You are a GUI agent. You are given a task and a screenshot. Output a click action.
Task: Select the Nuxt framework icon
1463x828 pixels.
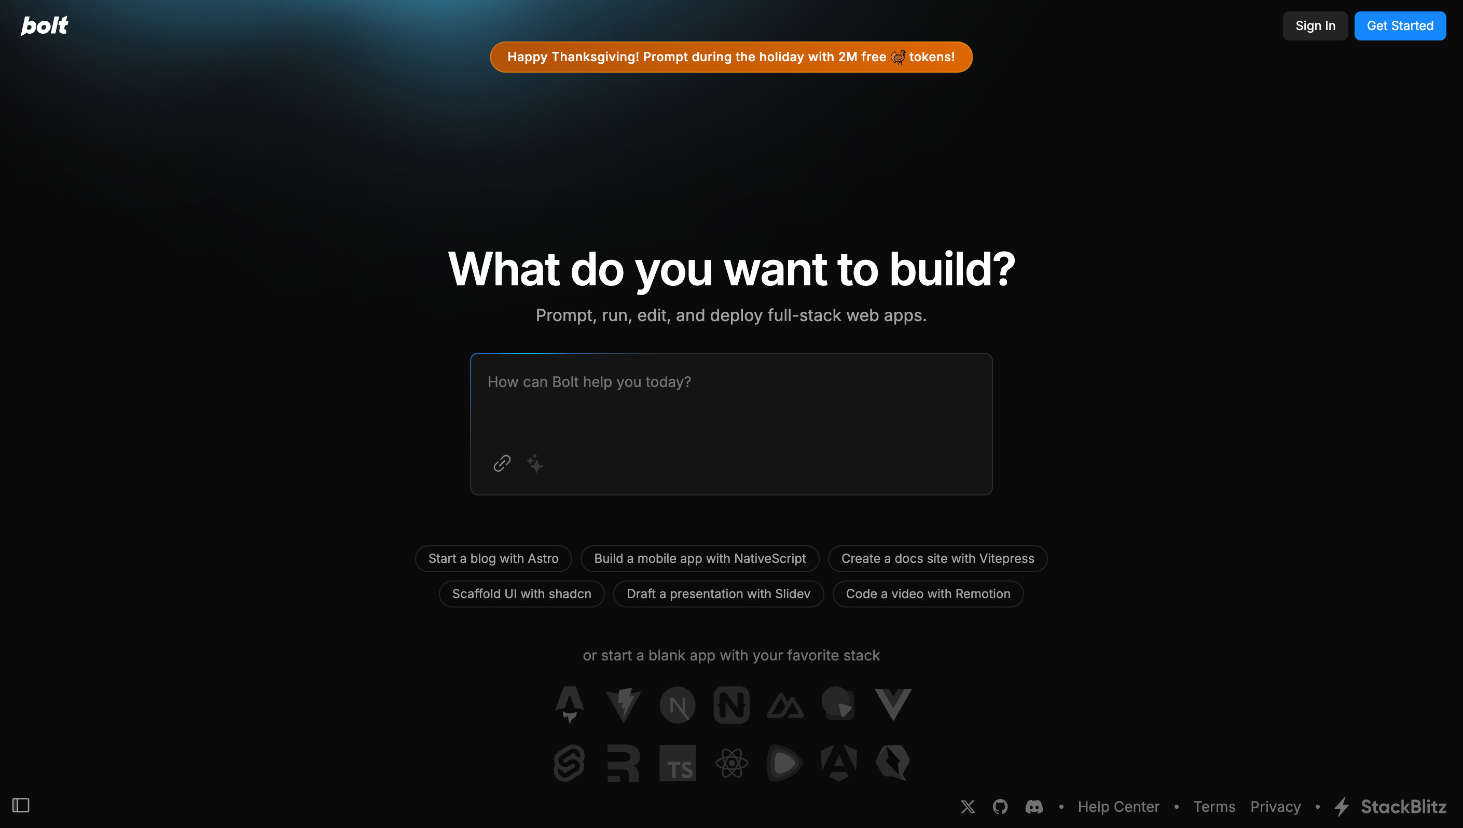pos(786,705)
